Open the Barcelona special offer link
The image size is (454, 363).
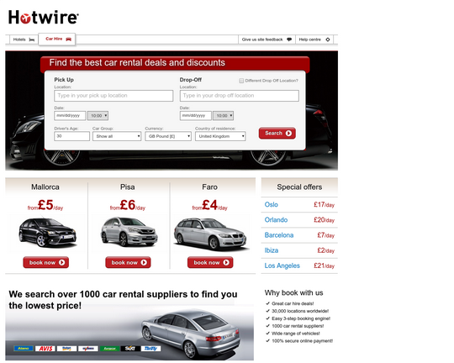click(279, 235)
